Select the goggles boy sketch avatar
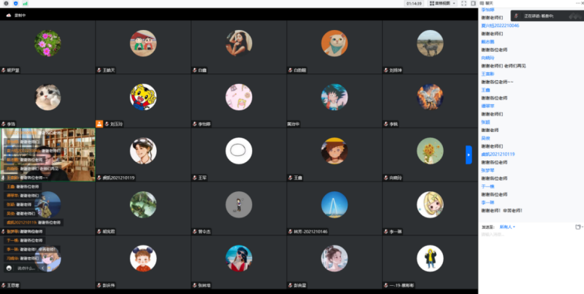 point(143,151)
